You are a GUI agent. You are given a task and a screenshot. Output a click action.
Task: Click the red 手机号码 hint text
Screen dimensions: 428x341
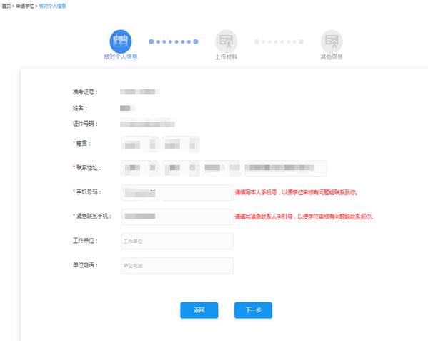(297, 192)
